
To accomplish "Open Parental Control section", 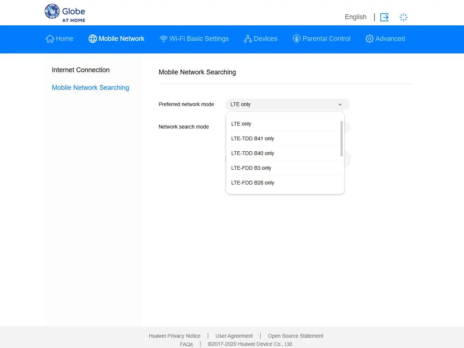I will tap(321, 39).
